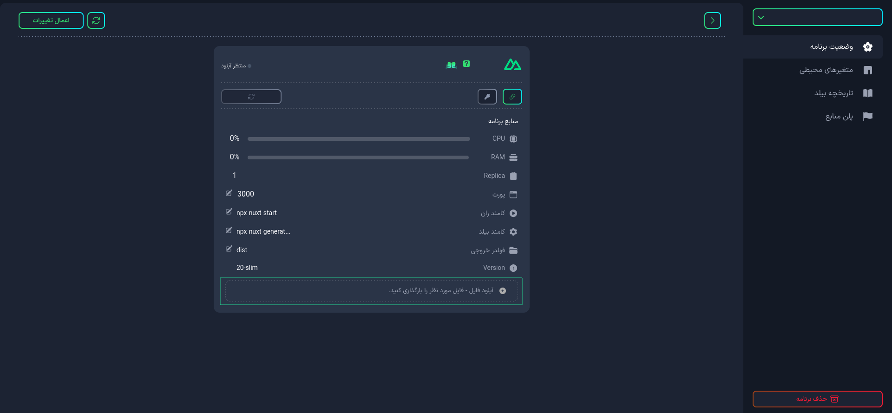892x413 pixels.
Task: Click the Nuxt logo icon
Action: pos(512,65)
